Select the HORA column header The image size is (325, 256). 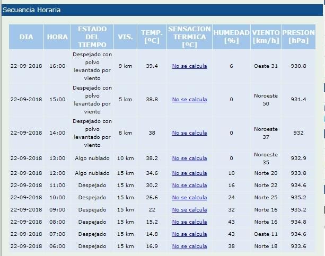tap(57, 37)
